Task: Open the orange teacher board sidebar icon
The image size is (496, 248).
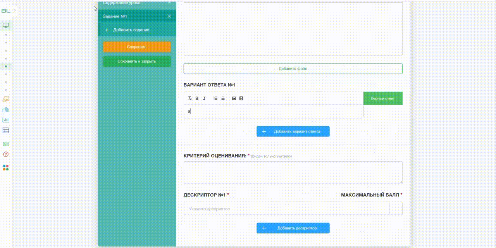Action: click(x=6, y=99)
